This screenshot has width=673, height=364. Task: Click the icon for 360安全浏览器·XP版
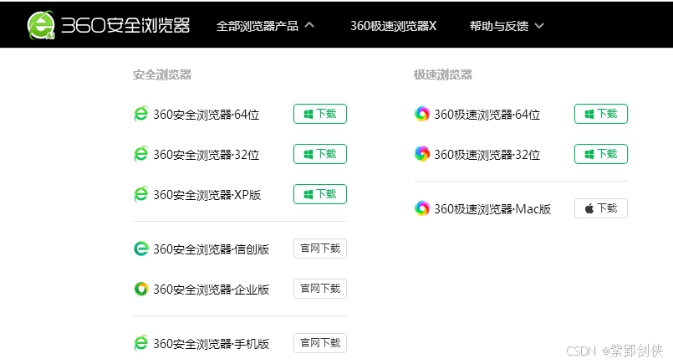point(140,194)
